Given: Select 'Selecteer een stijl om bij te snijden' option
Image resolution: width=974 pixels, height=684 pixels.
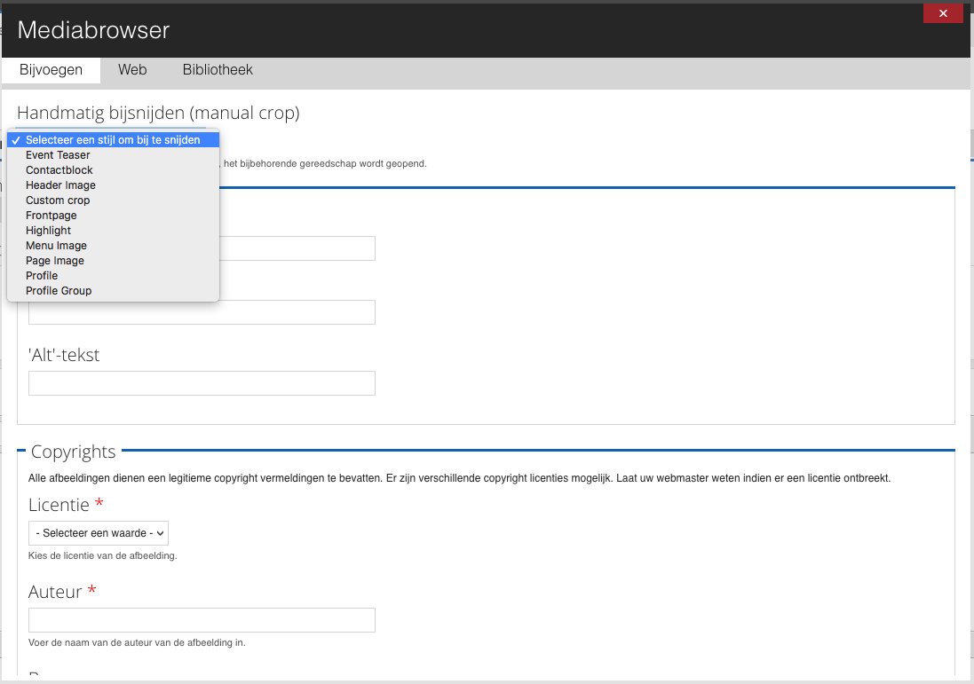Looking at the screenshot, I should (113, 140).
